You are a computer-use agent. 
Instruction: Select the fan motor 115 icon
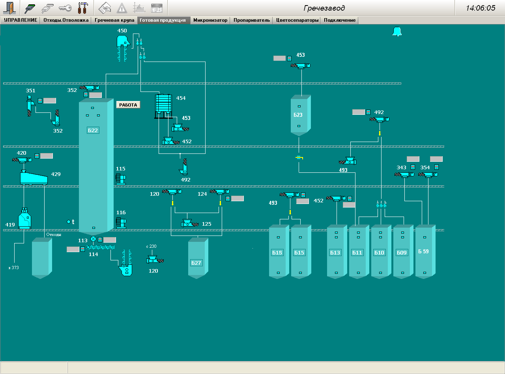[x=120, y=179]
